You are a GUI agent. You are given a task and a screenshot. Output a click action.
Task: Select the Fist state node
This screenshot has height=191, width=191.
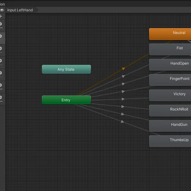[x=170, y=49]
